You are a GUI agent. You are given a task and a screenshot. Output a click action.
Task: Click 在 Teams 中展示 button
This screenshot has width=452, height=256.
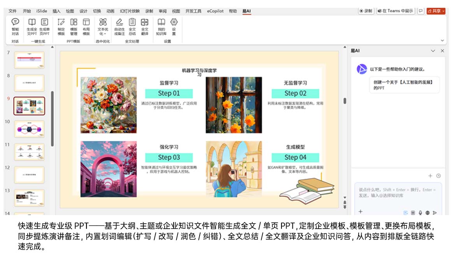(396, 11)
